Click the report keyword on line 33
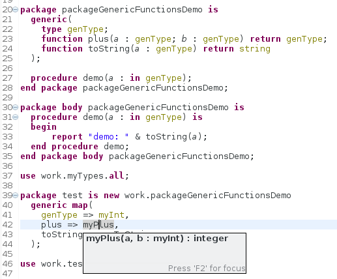337x279 pixels. 67,137
